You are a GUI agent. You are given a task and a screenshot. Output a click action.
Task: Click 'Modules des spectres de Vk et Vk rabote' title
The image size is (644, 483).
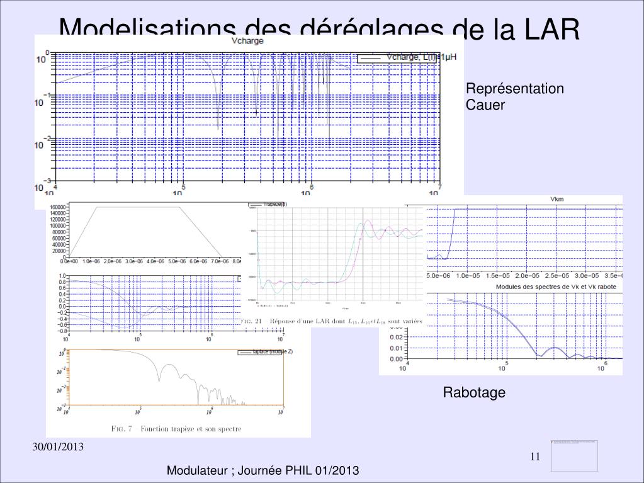click(x=556, y=287)
